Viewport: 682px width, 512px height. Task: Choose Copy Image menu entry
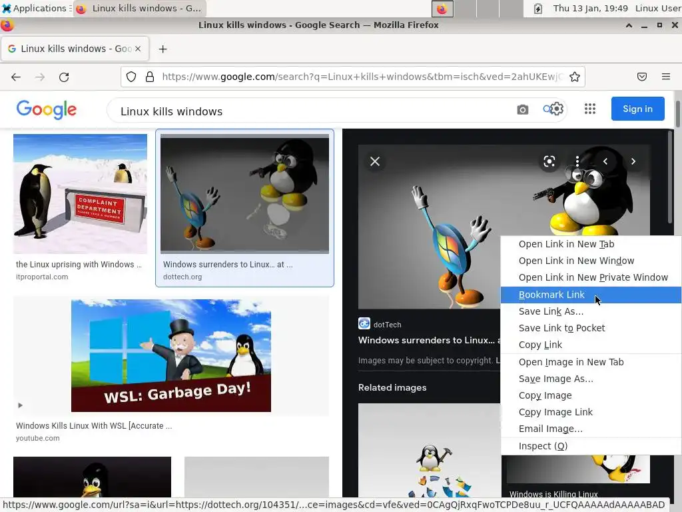click(591, 395)
